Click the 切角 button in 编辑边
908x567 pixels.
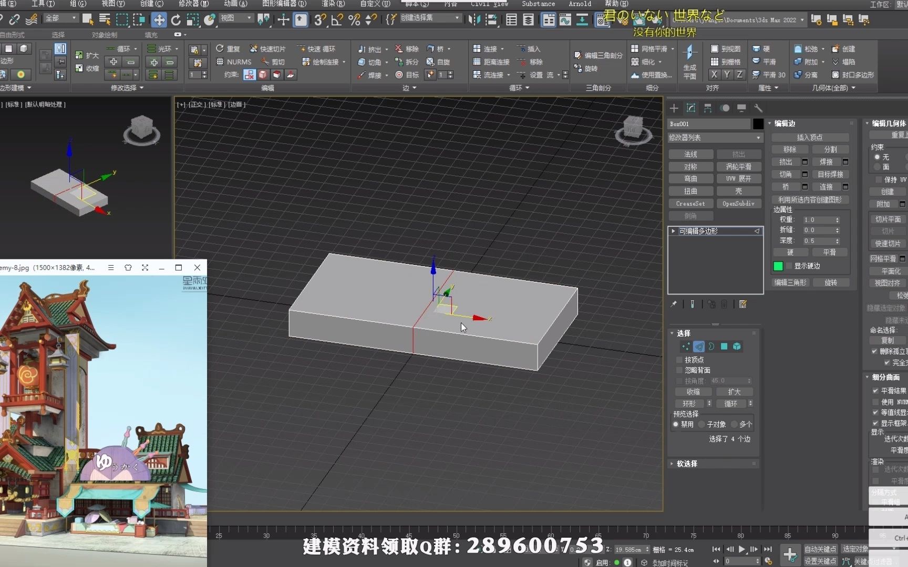[787, 174]
